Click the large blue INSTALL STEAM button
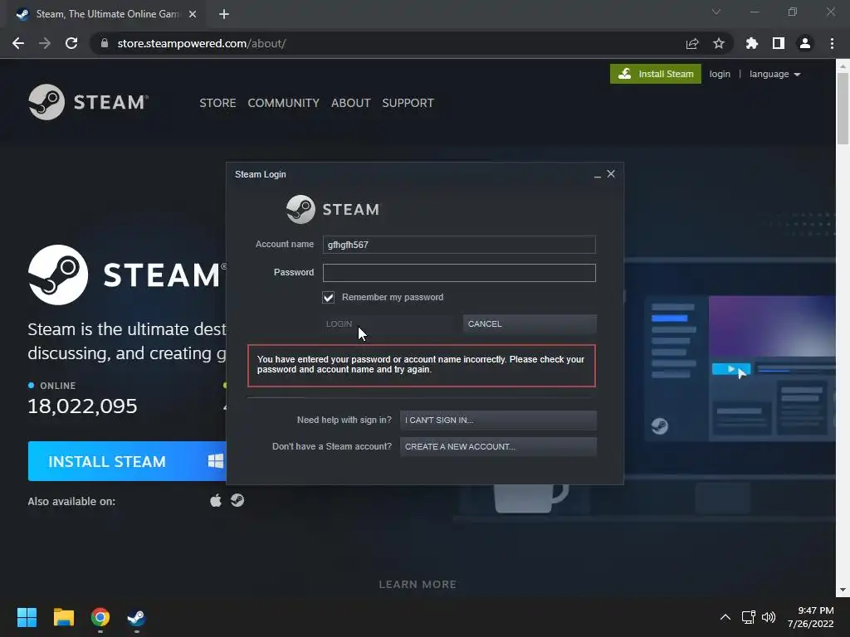This screenshot has height=637, width=850. coord(127,461)
